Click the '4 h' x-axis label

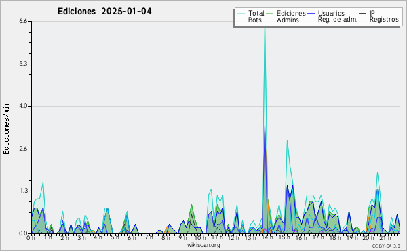point(98,237)
